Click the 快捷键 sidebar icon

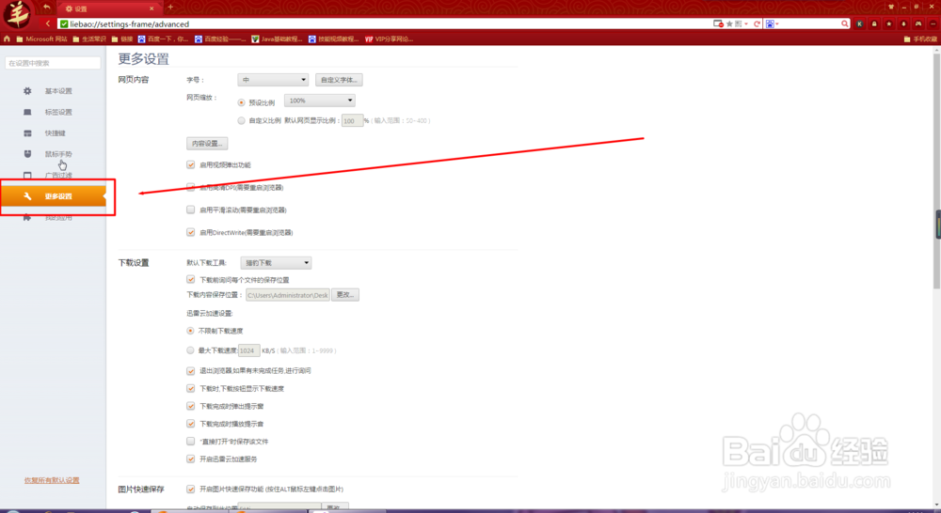point(27,133)
